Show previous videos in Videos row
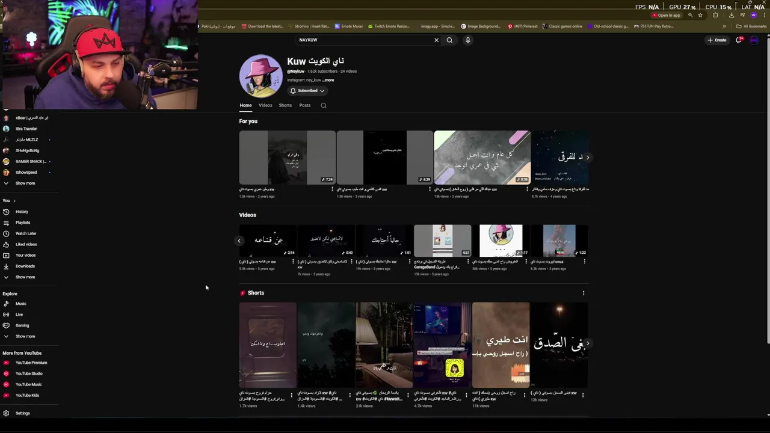The width and height of the screenshot is (770, 433). [x=239, y=241]
